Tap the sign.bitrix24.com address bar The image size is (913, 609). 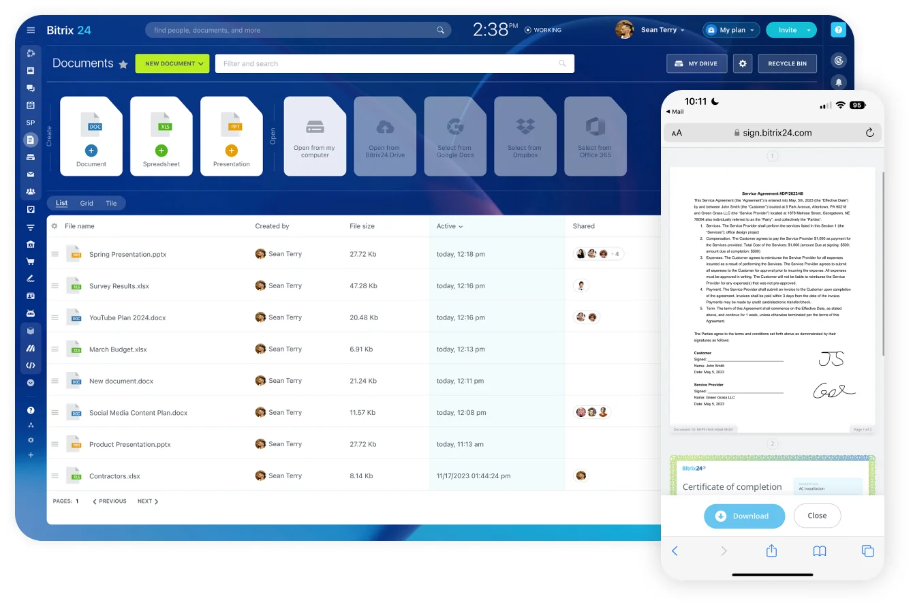click(773, 134)
